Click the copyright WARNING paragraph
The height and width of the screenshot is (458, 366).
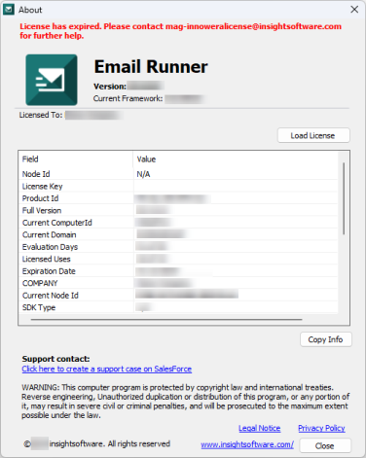185,402
